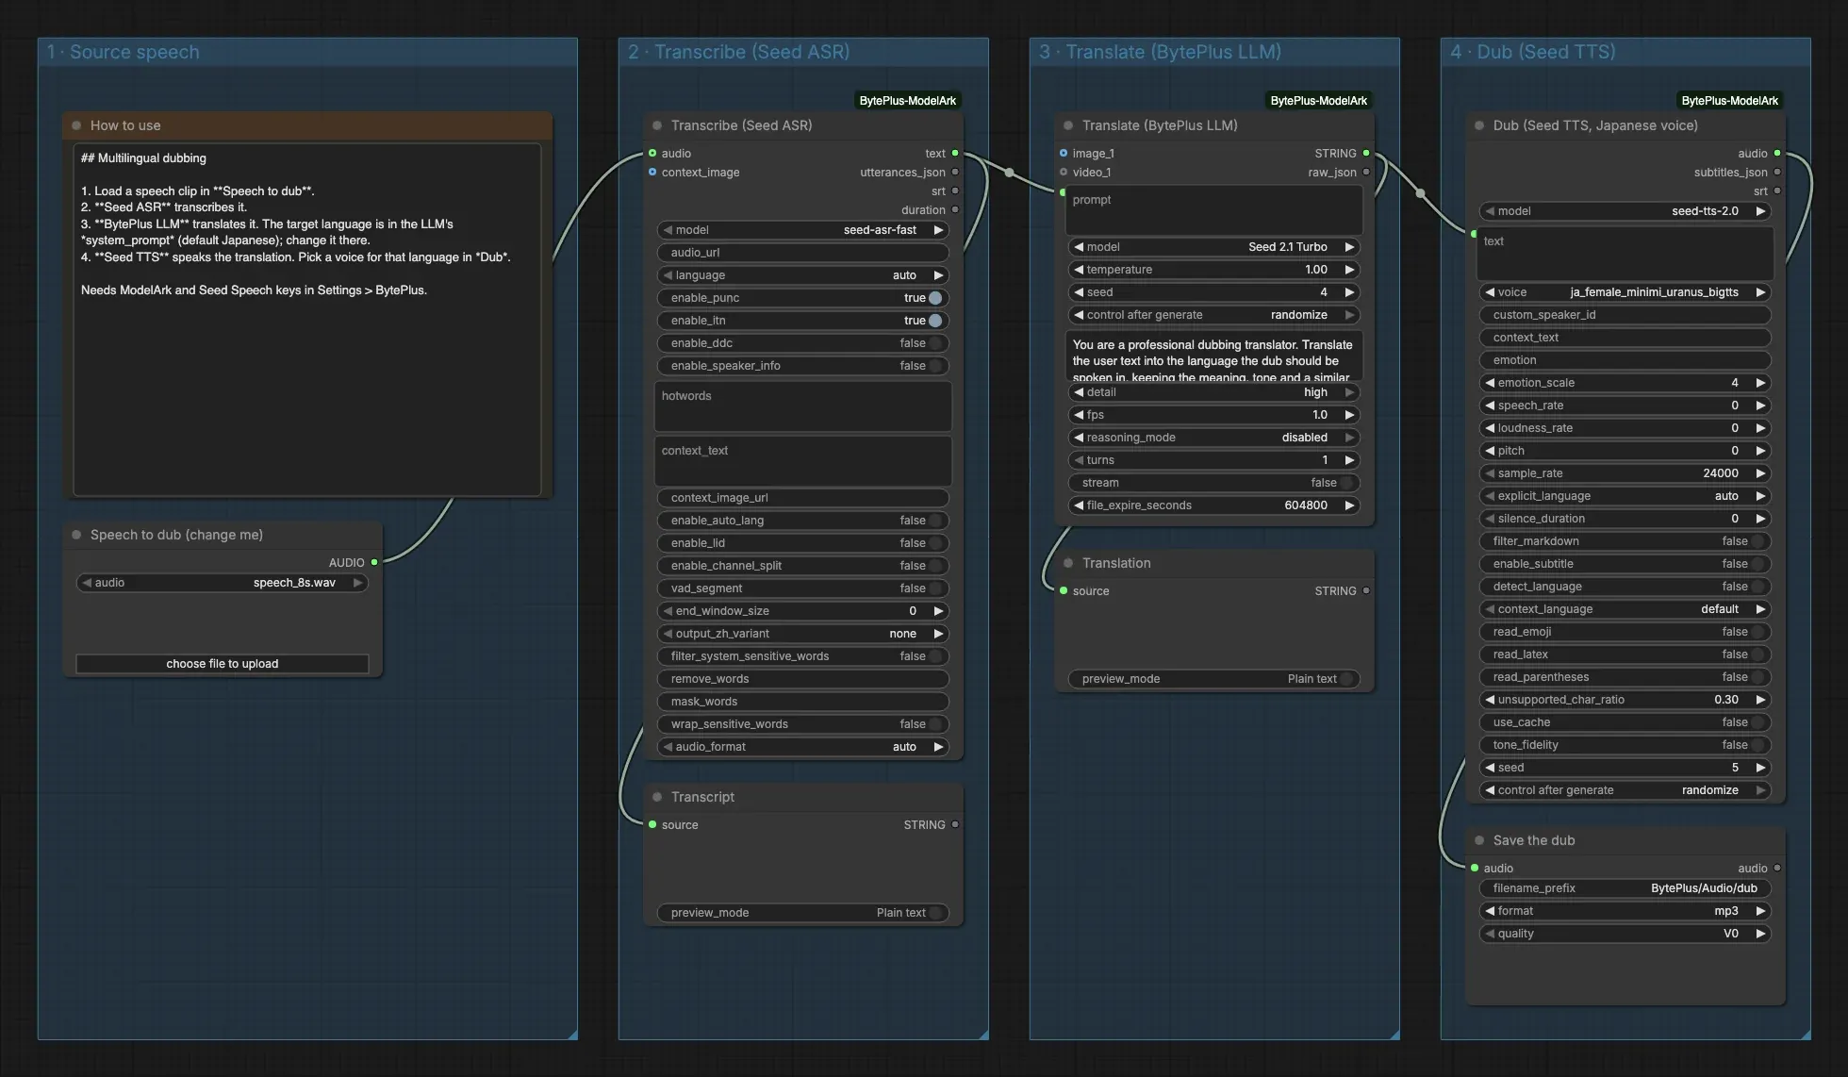Open format dropdown set to mp3
Screen dimensions: 1848x1077
pyautogui.click(x=1625, y=911)
